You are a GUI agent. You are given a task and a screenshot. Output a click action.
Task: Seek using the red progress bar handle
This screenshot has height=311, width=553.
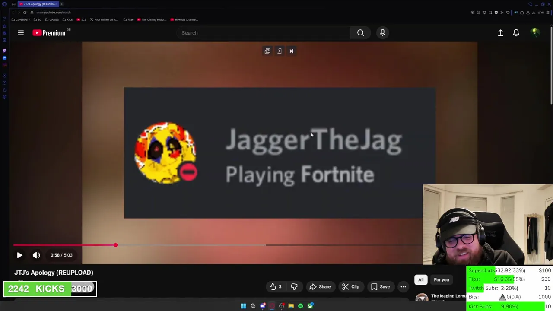tap(115, 245)
